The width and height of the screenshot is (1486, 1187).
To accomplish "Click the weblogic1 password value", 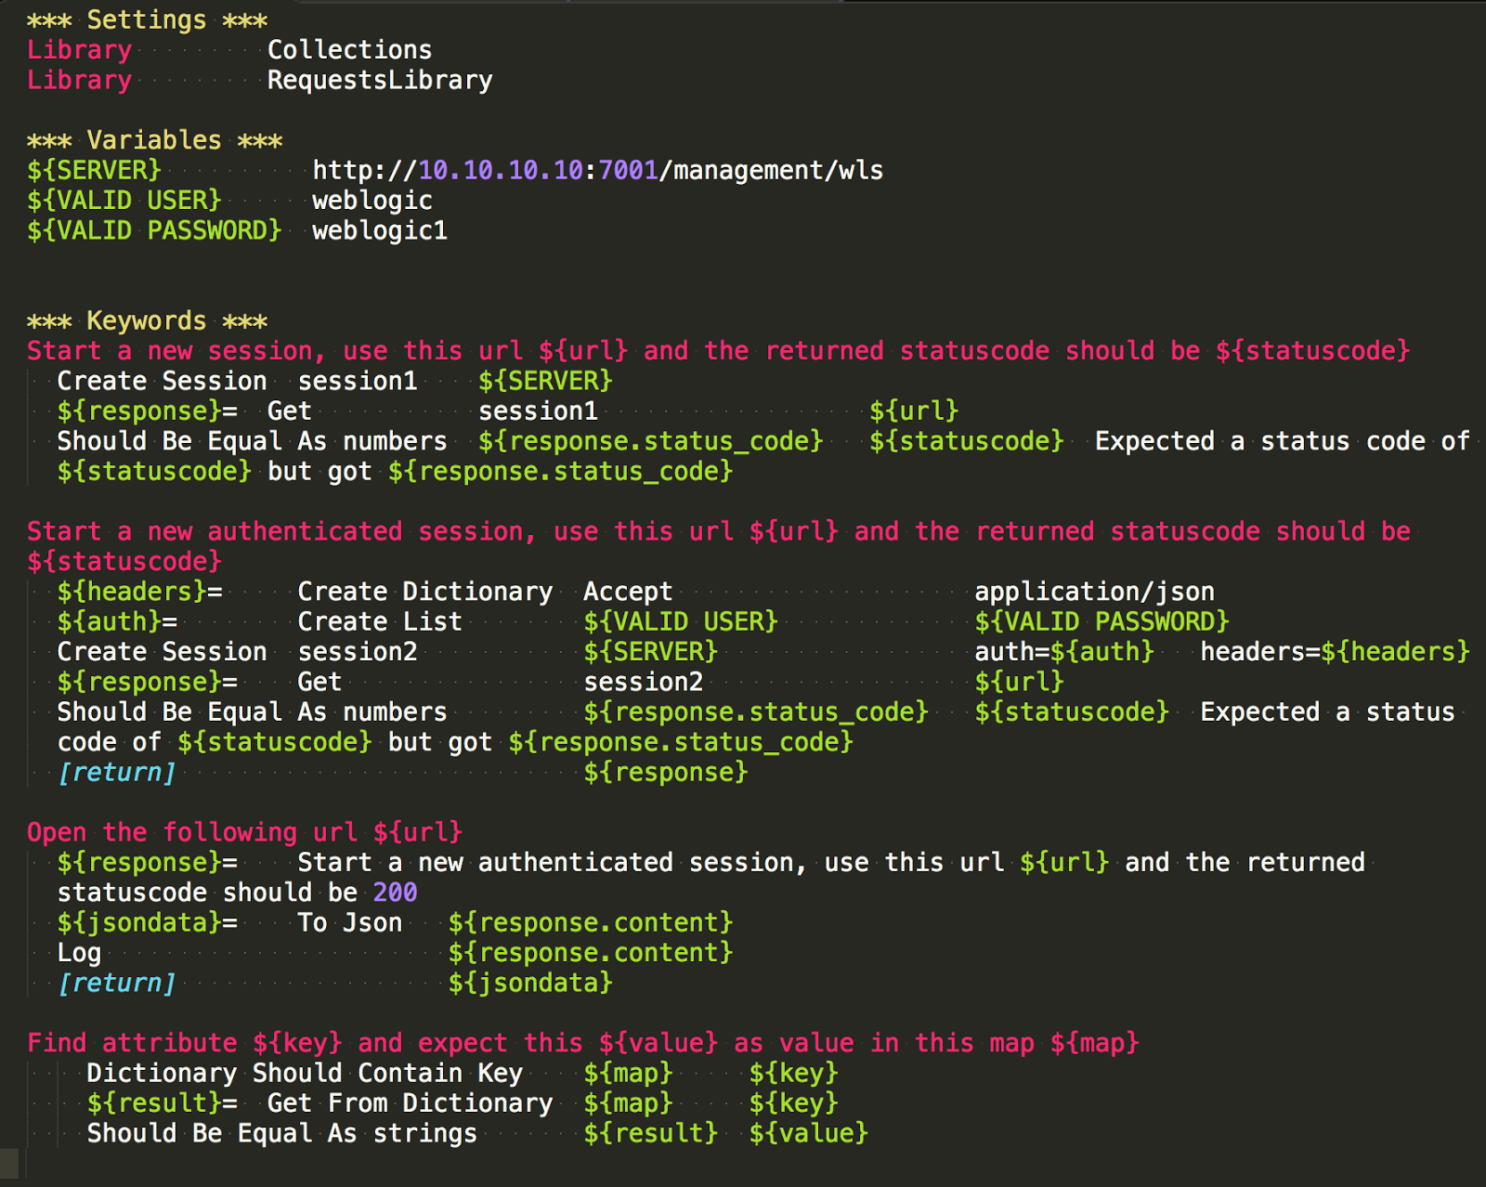I will tap(379, 230).
